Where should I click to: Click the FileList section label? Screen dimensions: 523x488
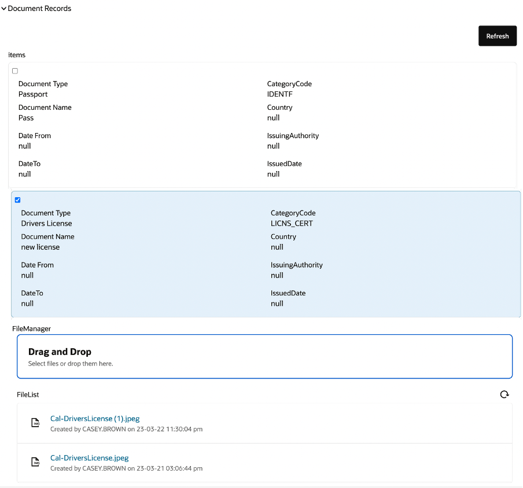[x=29, y=394]
